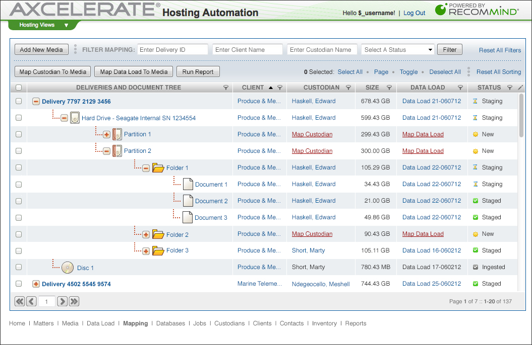The width and height of the screenshot is (532, 345).
Task: Expand the Partition 1 node
Action: pyautogui.click(x=106, y=135)
